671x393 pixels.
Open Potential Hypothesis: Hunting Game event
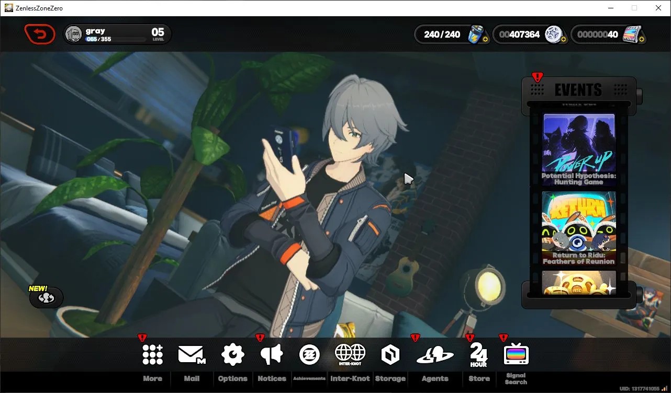(579, 150)
